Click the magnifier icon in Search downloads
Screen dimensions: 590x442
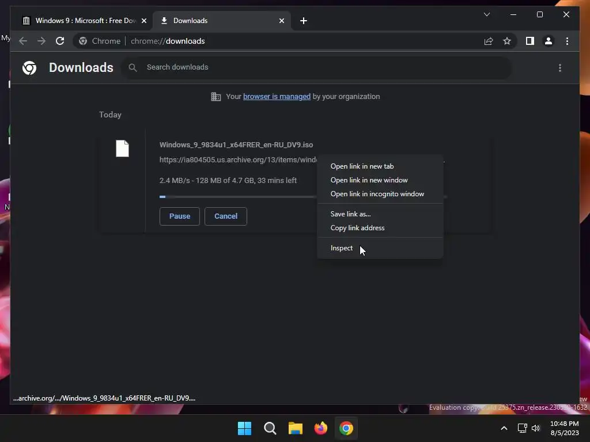pos(133,68)
